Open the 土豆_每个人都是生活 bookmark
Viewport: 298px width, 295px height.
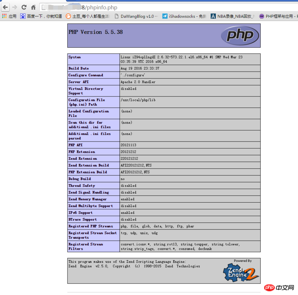tap(91, 16)
